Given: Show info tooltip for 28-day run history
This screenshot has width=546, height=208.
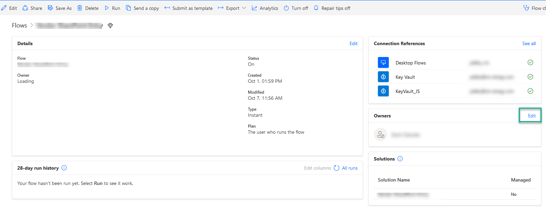Looking at the screenshot, I should pos(64,168).
